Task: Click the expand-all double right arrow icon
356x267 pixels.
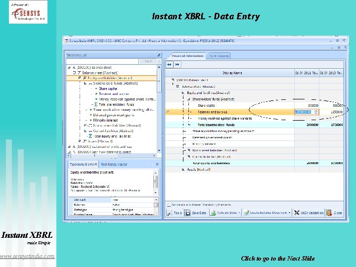Action: tap(177, 65)
